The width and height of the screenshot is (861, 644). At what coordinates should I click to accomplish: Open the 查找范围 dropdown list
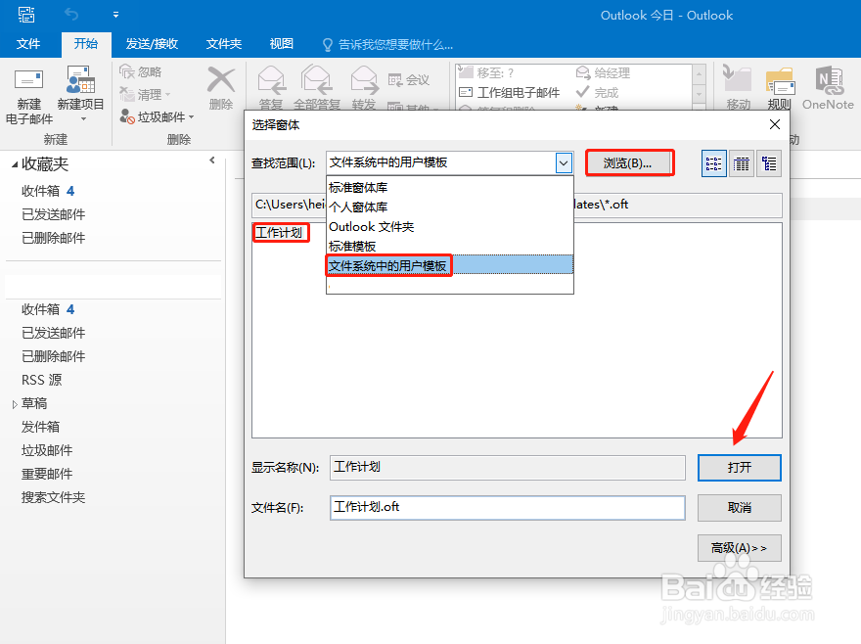pos(564,162)
